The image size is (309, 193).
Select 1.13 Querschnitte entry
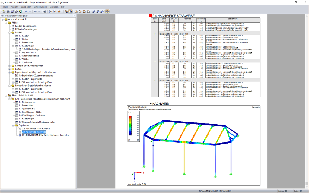[27, 52]
